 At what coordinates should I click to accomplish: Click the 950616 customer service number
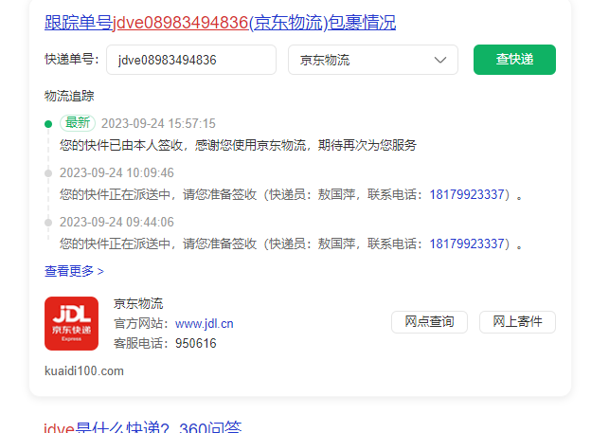pyautogui.click(x=195, y=343)
